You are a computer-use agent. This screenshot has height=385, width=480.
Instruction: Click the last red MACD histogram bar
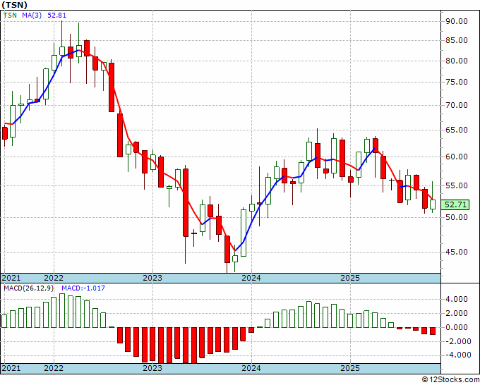click(433, 331)
